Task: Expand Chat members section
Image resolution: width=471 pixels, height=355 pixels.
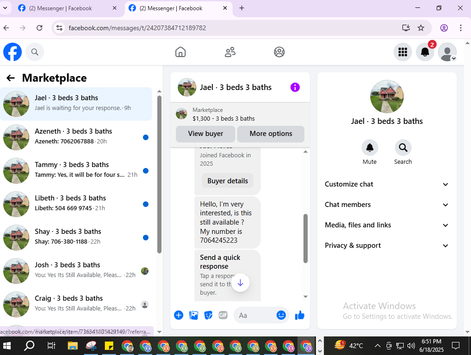Action: click(x=387, y=205)
